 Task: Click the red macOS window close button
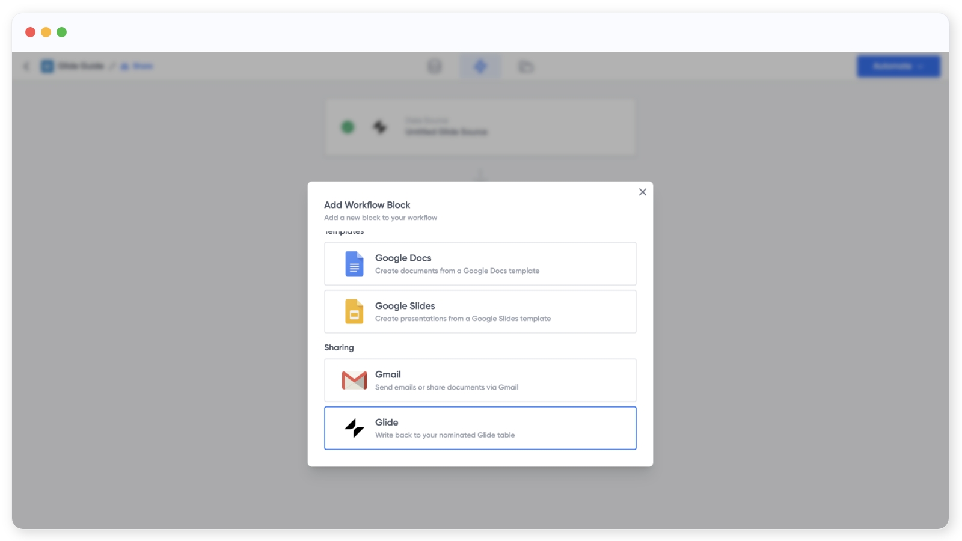pos(30,32)
